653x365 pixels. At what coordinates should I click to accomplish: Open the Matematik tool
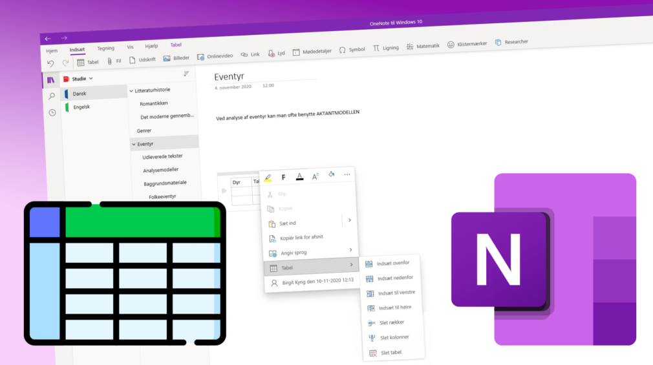pyautogui.click(x=423, y=47)
